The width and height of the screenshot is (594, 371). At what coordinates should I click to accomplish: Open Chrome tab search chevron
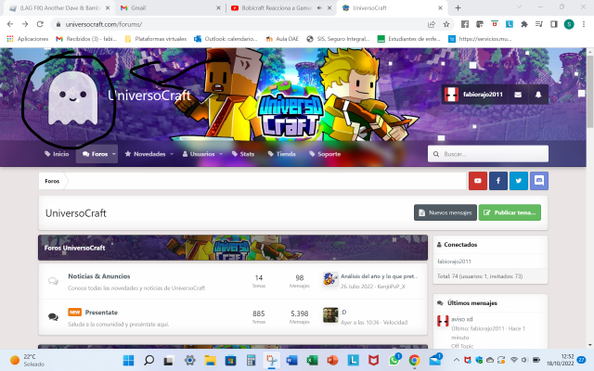click(x=520, y=7)
